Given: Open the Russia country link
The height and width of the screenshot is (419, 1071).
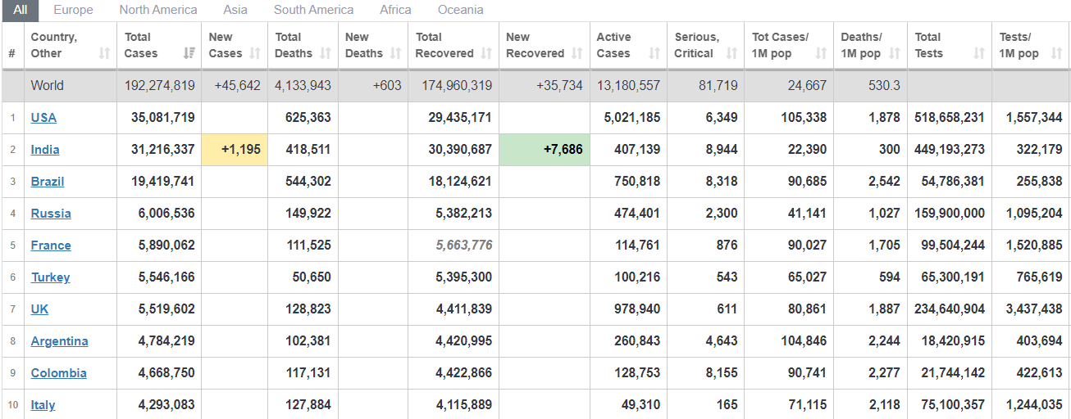Looking at the screenshot, I should coord(51,214).
